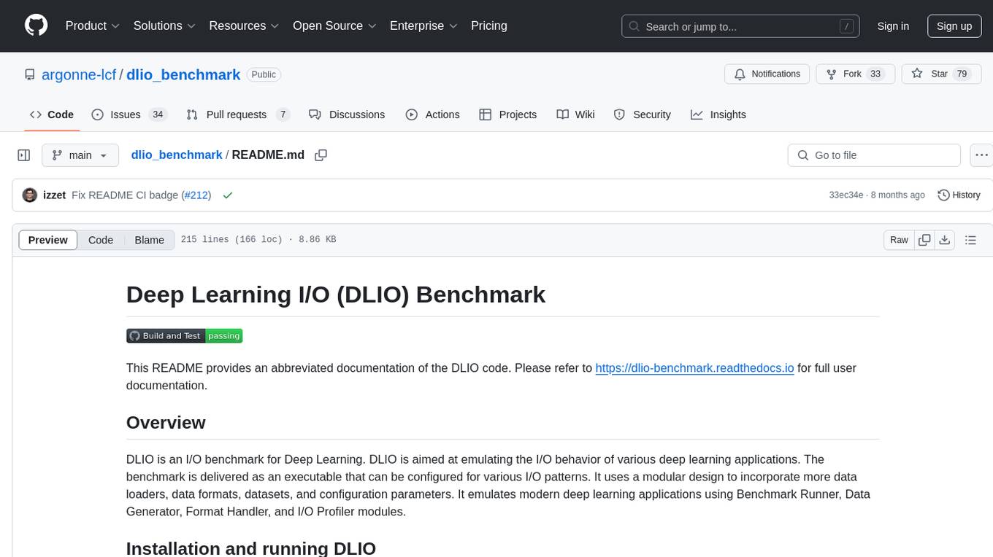Open the Projects tab
The width and height of the screenshot is (993, 557).
point(508,114)
